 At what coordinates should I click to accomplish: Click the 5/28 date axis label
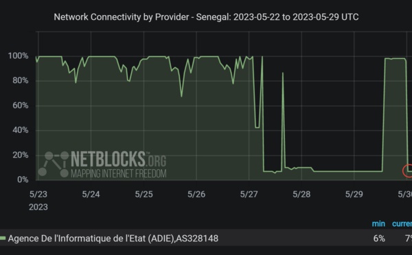(301, 194)
